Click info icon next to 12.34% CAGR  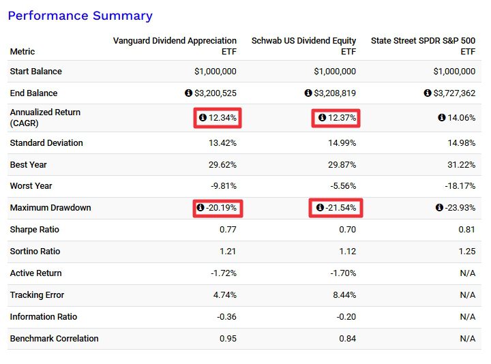(203, 118)
